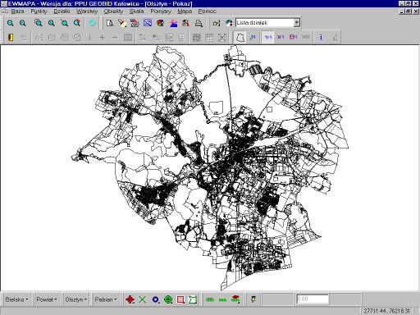Open the Obiekty menu
This screenshot has width=420, height=315.
(x=113, y=11)
